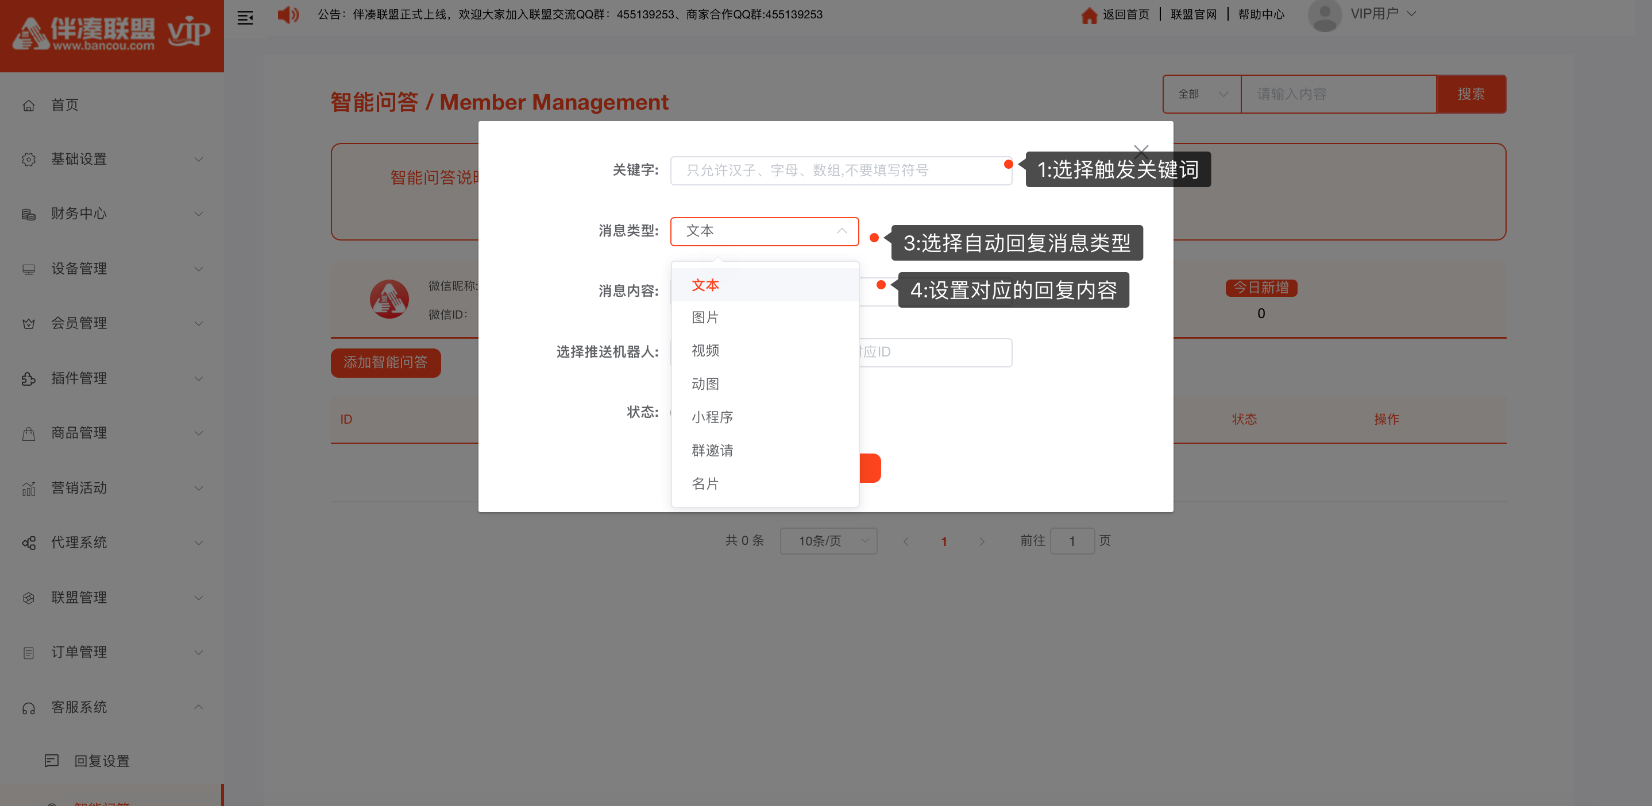Click the puzzle icon for 插件管理
Screen dimensions: 1652x806
pyautogui.click(x=28, y=379)
